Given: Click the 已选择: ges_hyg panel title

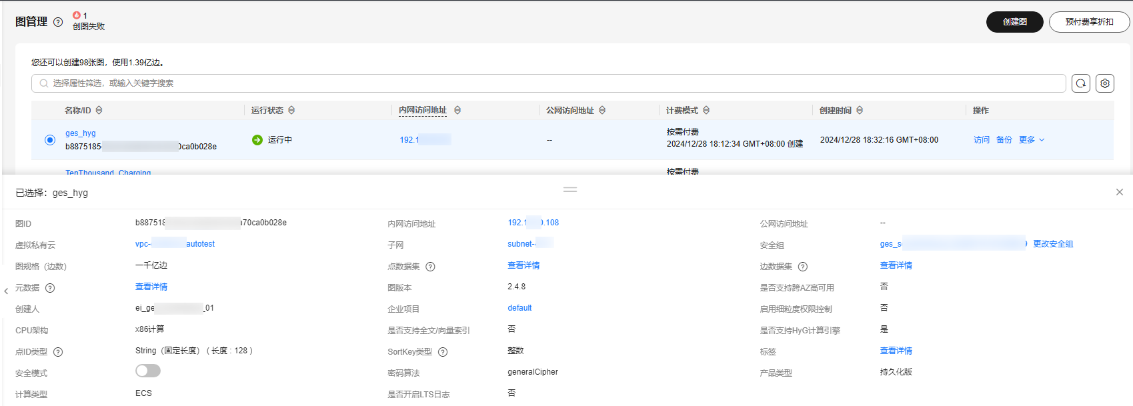Looking at the screenshot, I should pyautogui.click(x=52, y=193).
